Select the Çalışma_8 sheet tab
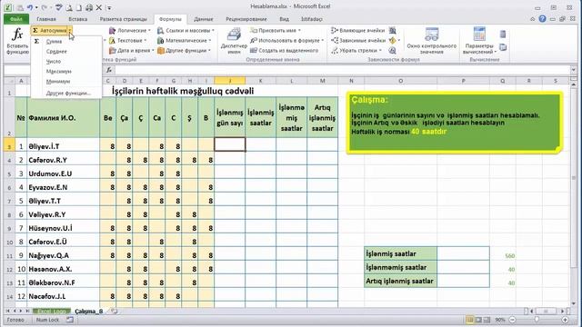 click(x=89, y=311)
